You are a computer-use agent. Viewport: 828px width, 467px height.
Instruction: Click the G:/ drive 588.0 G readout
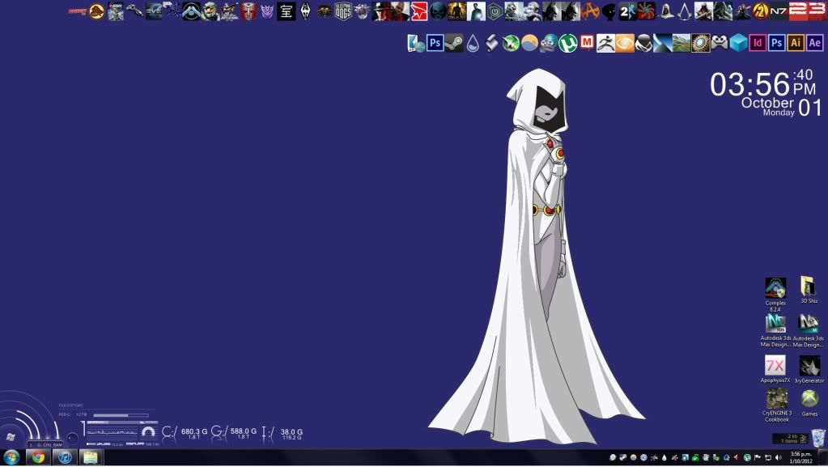click(x=234, y=433)
